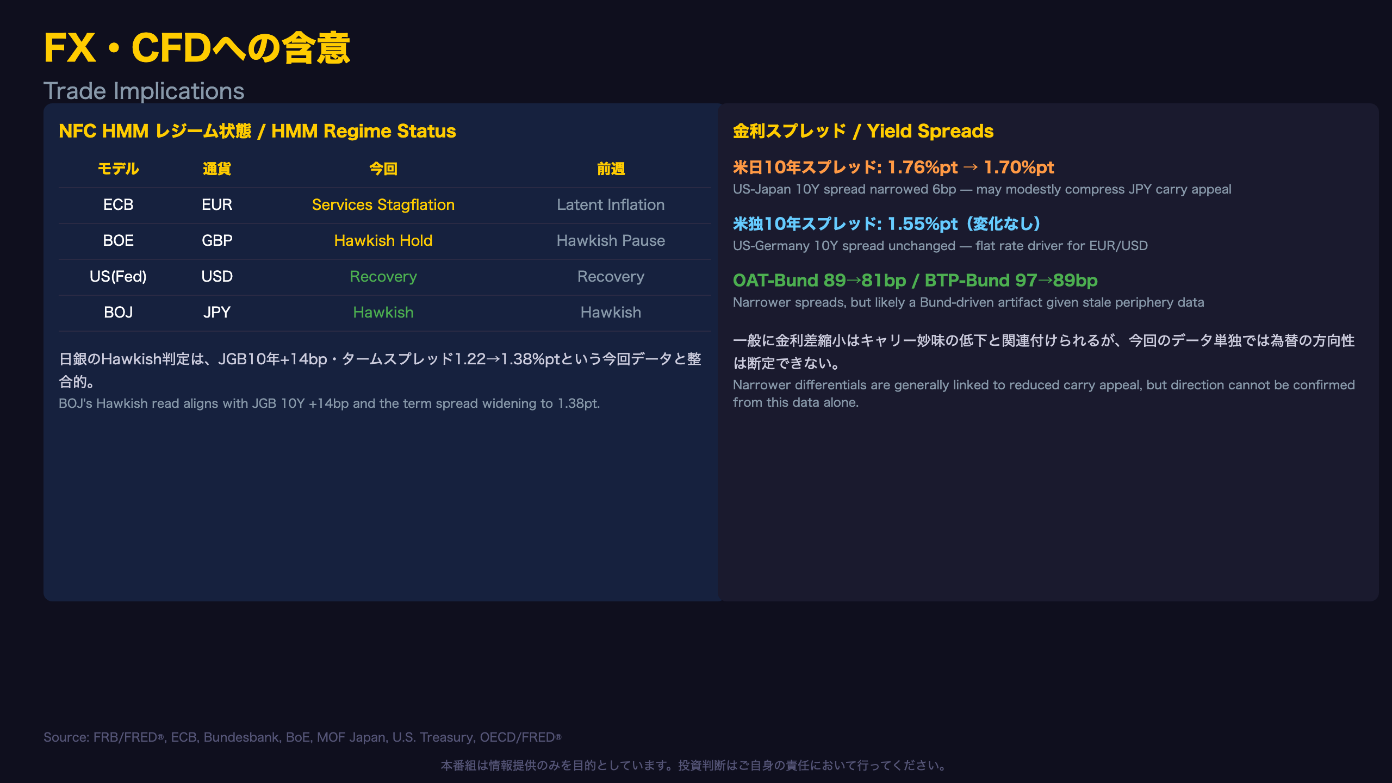This screenshot has width=1392, height=783.
Task: Select the 'GBP' currency cell
Action: point(217,241)
